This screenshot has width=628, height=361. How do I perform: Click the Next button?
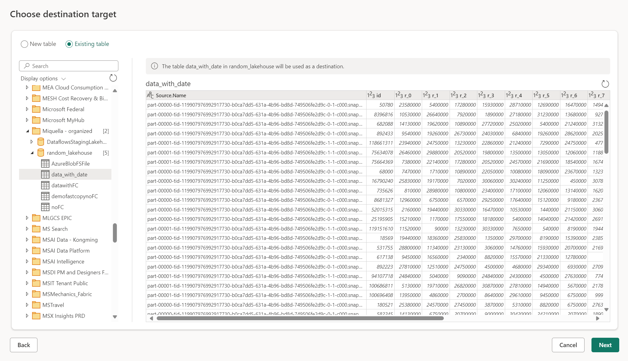(605, 345)
